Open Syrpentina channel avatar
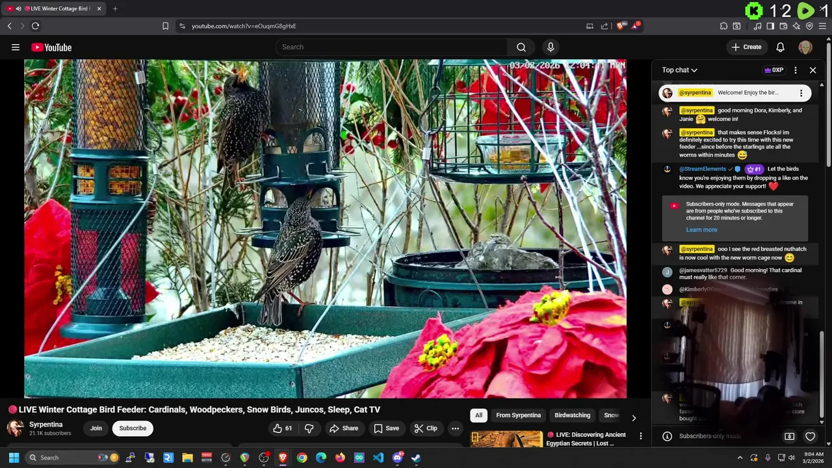Image resolution: width=832 pixels, height=468 pixels. click(x=16, y=428)
